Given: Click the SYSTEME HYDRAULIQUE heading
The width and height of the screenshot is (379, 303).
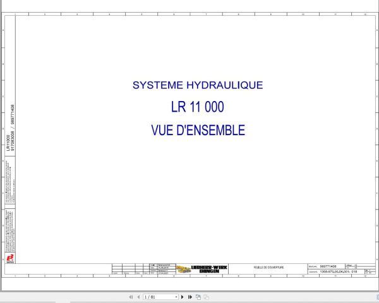Looking at the screenshot, I should click(x=198, y=85).
